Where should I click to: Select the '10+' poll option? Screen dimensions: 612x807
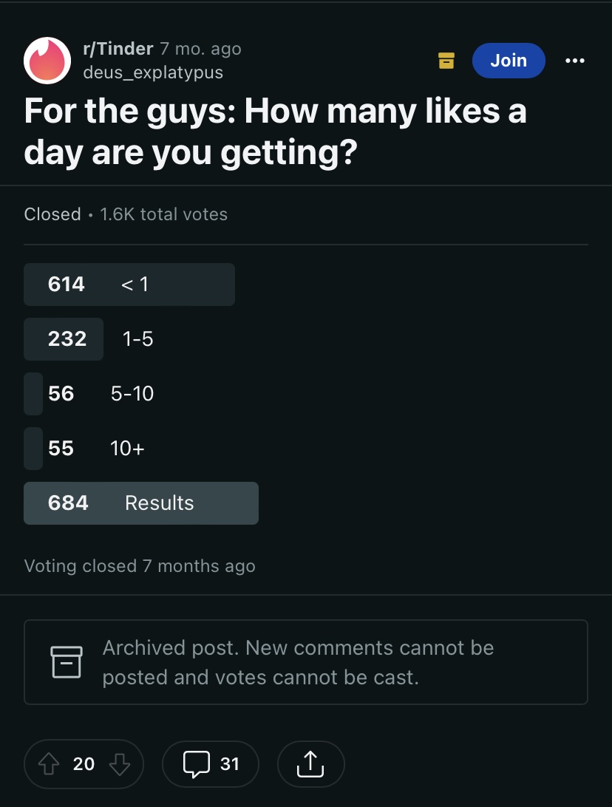(84, 449)
